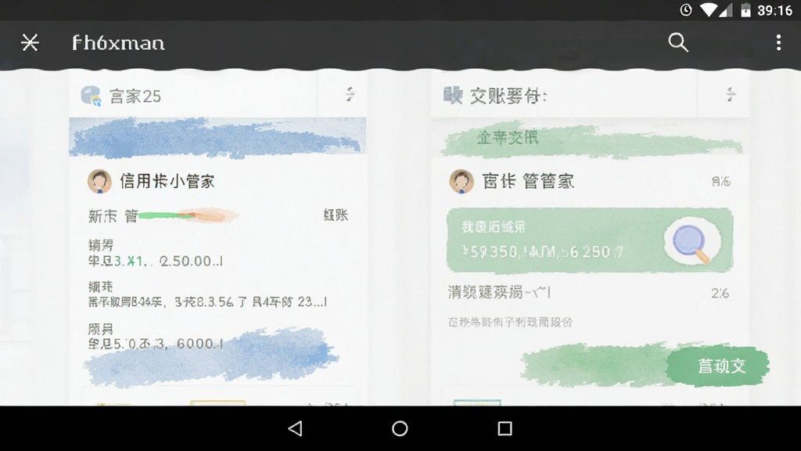Open the three-dot overflow menu

pos(778,42)
